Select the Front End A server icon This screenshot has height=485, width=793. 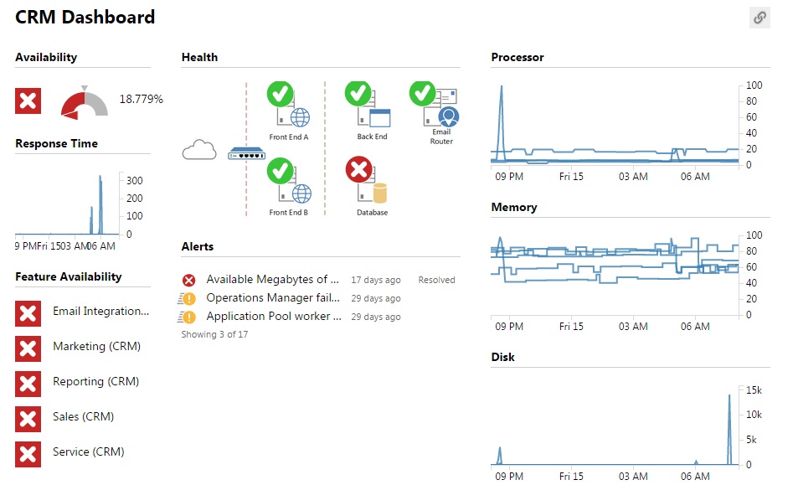coord(288,104)
